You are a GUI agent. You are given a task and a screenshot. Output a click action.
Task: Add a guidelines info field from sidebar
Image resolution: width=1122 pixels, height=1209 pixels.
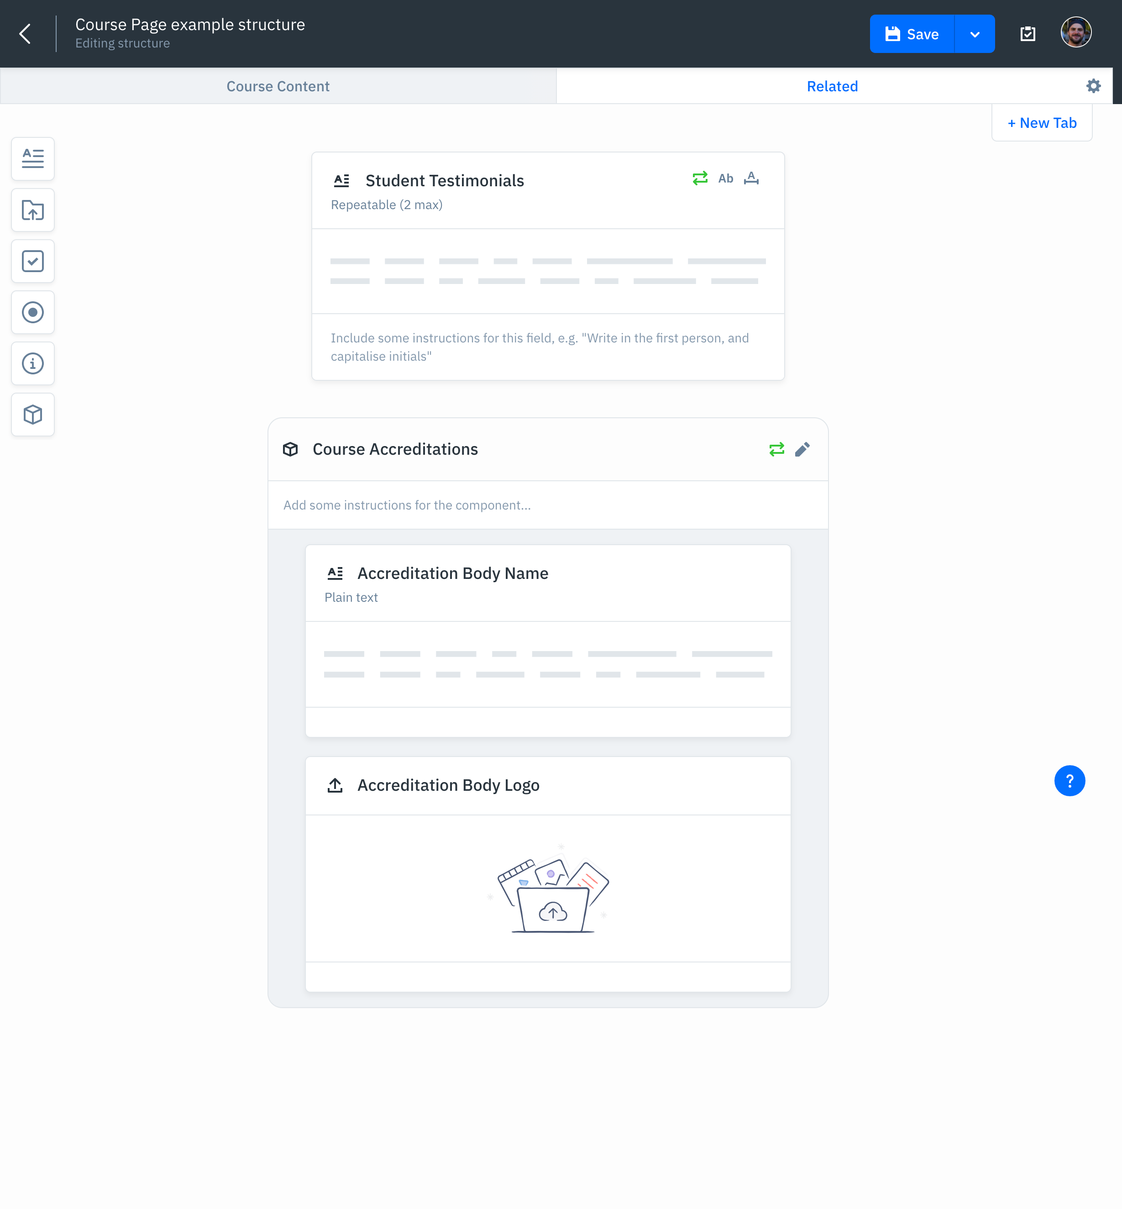click(x=33, y=363)
